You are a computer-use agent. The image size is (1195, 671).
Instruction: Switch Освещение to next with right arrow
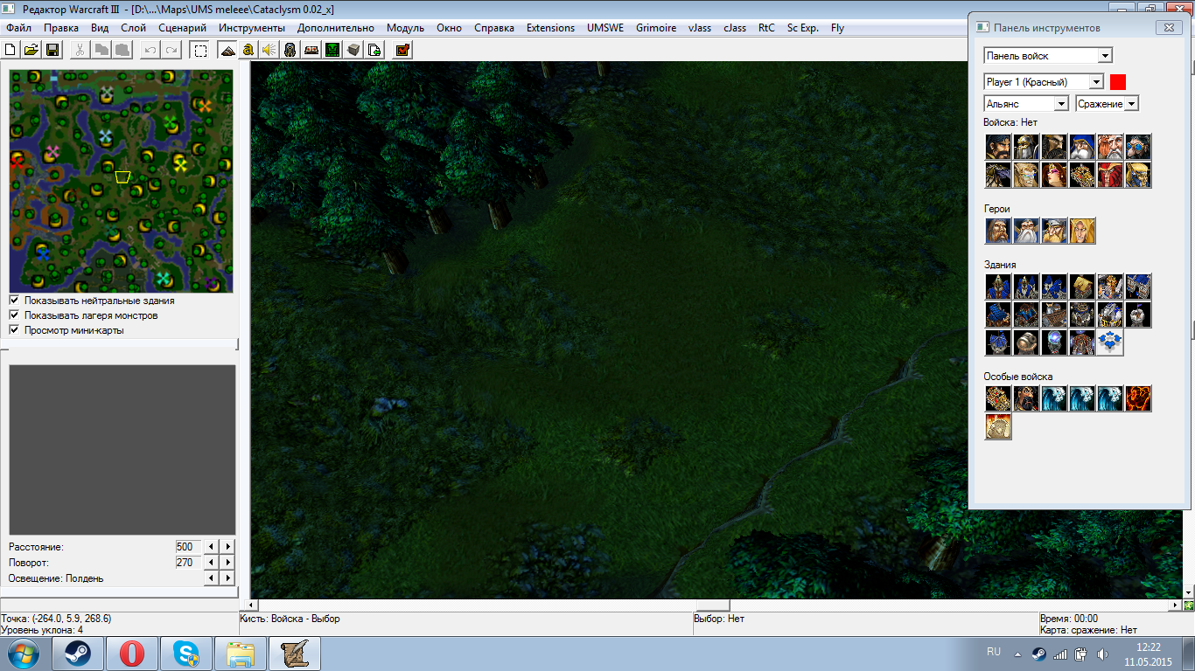(x=227, y=578)
